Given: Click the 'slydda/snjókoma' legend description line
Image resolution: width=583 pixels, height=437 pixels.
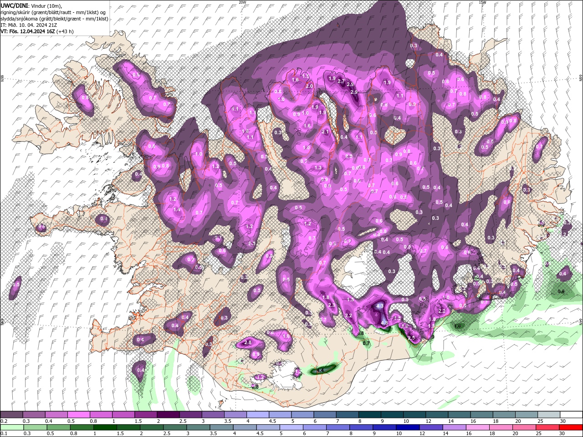Looking at the screenshot, I should [x=54, y=19].
